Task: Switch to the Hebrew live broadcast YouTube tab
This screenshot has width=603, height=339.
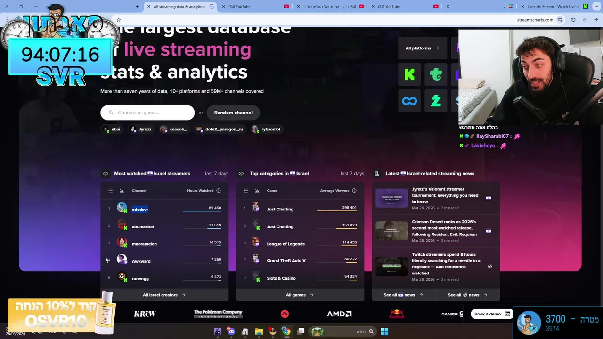Action: (330, 7)
